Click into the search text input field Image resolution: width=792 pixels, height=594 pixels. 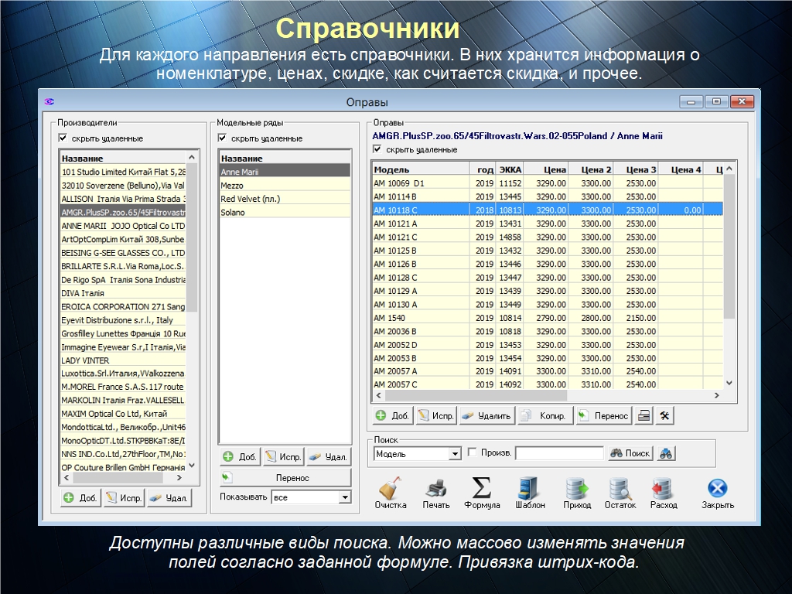coord(559,454)
